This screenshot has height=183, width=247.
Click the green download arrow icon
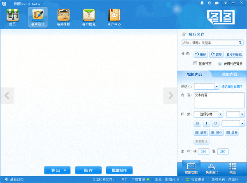point(148,179)
